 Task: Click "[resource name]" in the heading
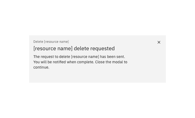53,48
